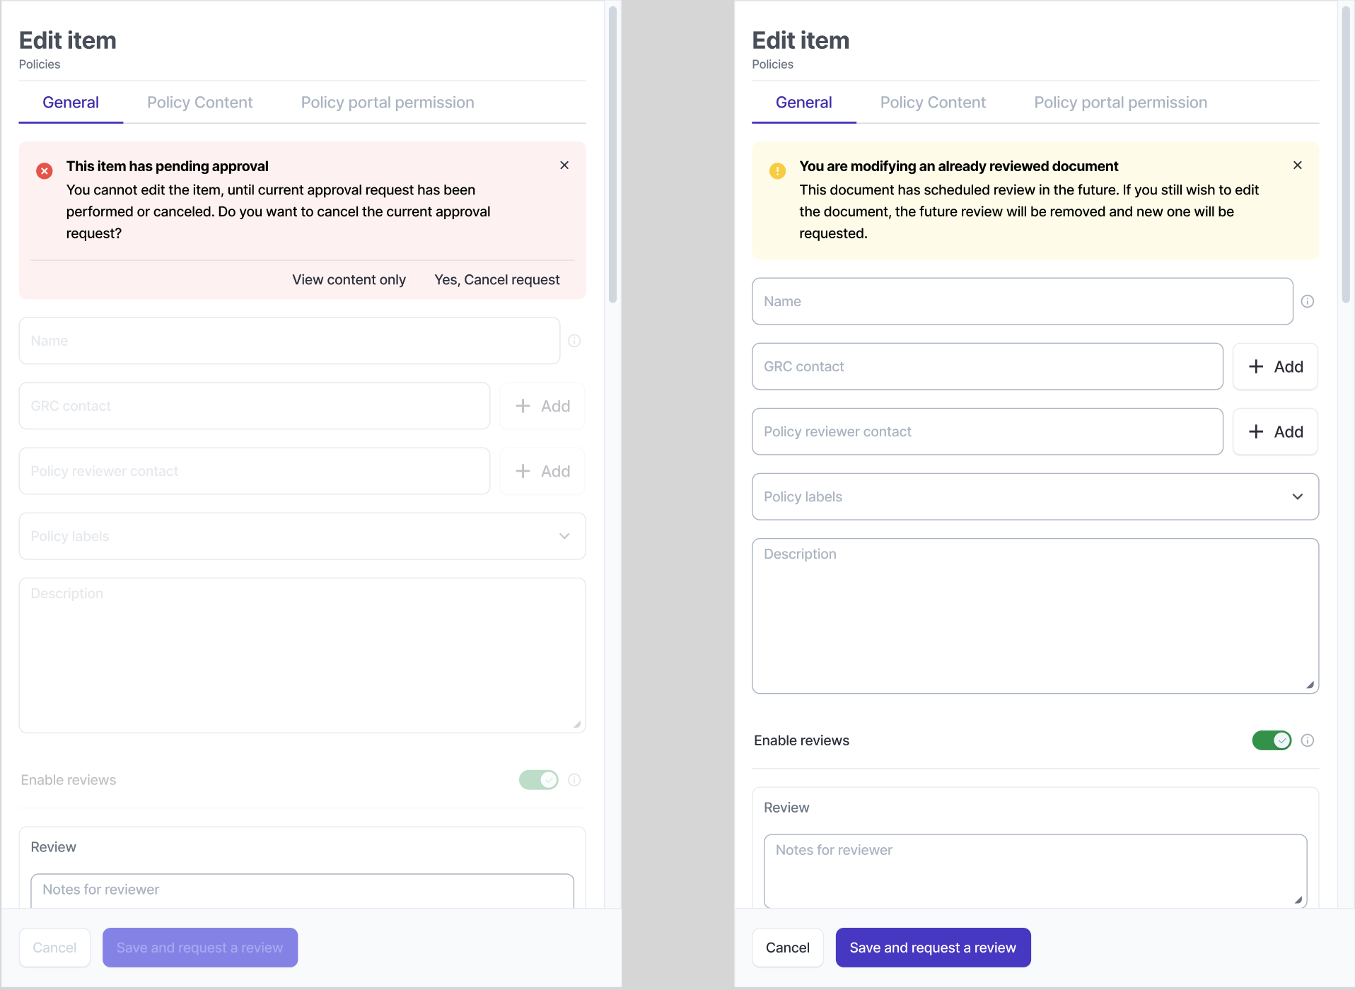Dismiss the pending approval red alert

tap(564, 165)
